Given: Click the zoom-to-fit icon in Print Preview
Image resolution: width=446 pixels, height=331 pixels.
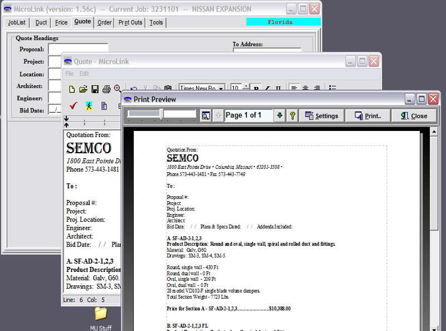Looking at the screenshot, I should [x=206, y=115].
